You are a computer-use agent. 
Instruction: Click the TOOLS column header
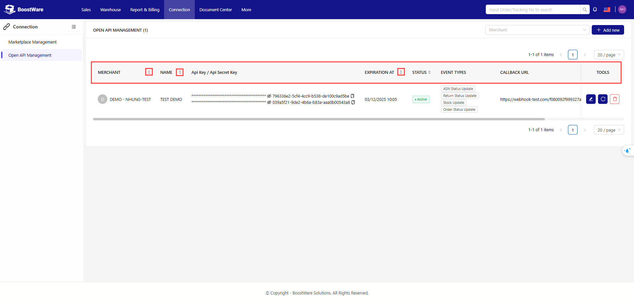click(603, 72)
